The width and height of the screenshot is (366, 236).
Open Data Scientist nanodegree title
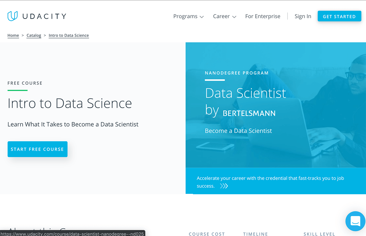coord(245,93)
